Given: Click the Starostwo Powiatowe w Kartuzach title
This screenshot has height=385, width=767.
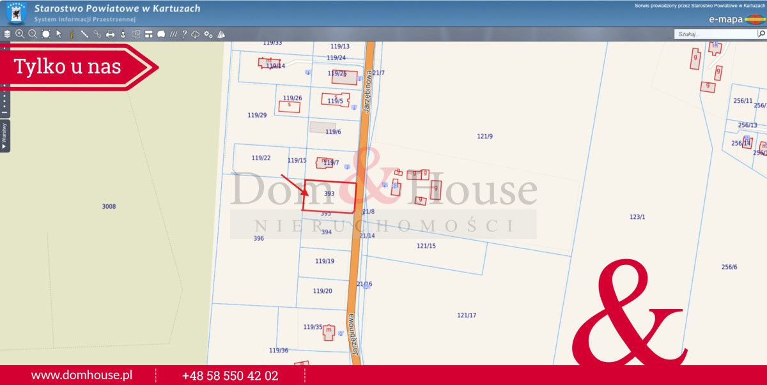Looking at the screenshot, I should [x=117, y=8].
